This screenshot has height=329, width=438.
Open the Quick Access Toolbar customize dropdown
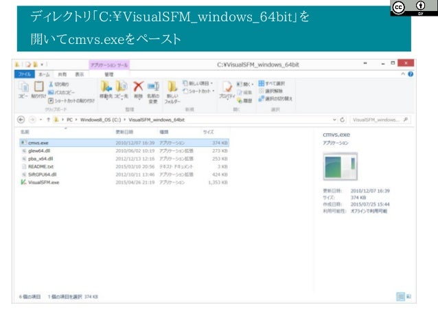click(42, 65)
